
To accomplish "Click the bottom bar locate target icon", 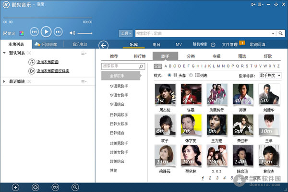I will (x=35, y=187).
